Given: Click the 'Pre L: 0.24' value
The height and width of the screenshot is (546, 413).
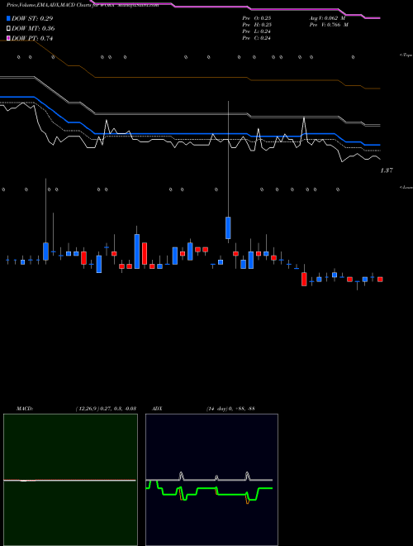Looking at the screenshot, I should coord(257,31).
